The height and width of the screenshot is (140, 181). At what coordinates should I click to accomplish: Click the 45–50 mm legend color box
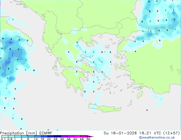click(84, 136)
